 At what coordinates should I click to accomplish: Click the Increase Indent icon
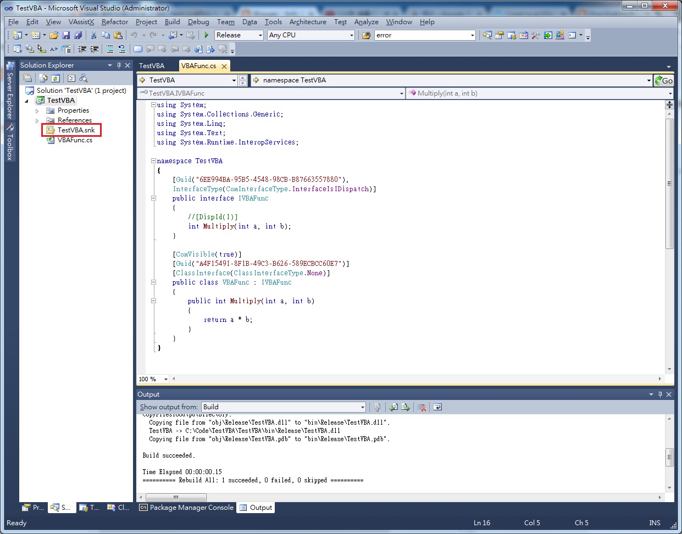click(x=94, y=49)
